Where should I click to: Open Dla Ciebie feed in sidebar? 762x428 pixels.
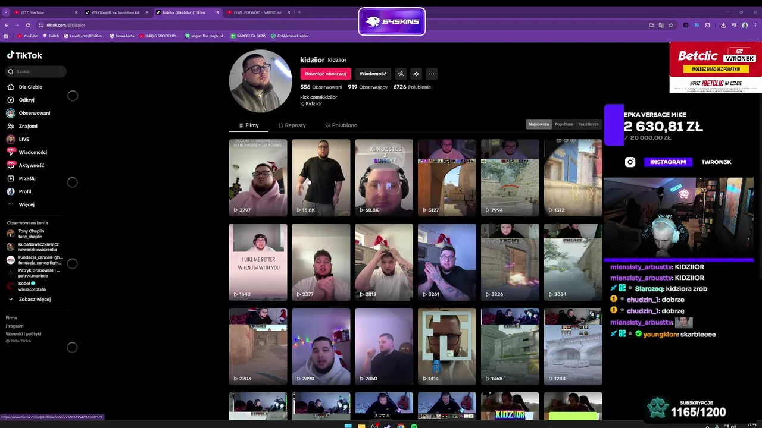30,87
